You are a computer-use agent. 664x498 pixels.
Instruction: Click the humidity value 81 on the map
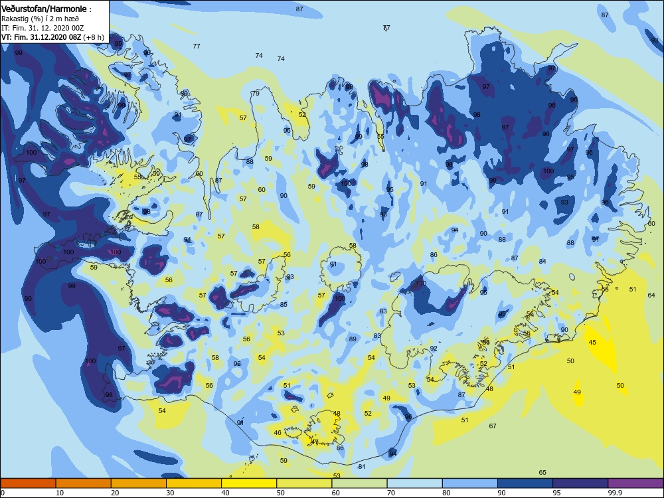[362, 467]
